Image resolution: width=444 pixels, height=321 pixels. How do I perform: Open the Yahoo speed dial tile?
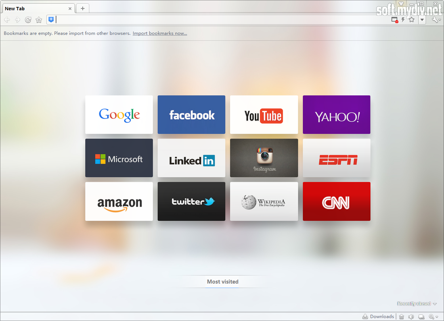(x=336, y=114)
